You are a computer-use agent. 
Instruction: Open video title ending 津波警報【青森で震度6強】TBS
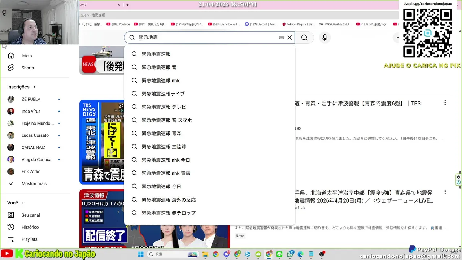tap(358, 103)
